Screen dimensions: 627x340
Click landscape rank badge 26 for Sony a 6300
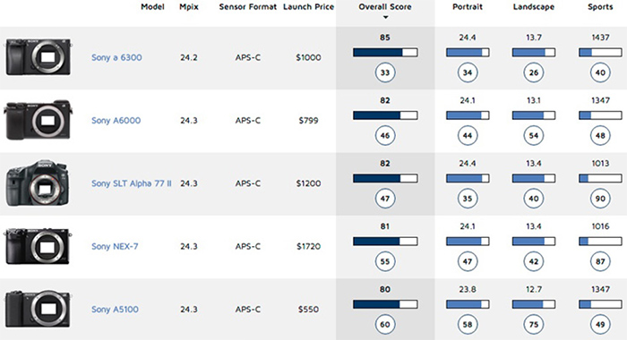[x=534, y=72]
